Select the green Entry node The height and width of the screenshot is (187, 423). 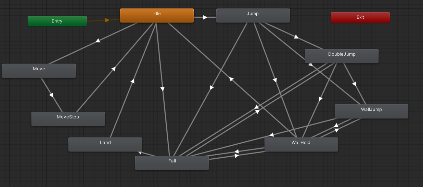pos(57,21)
